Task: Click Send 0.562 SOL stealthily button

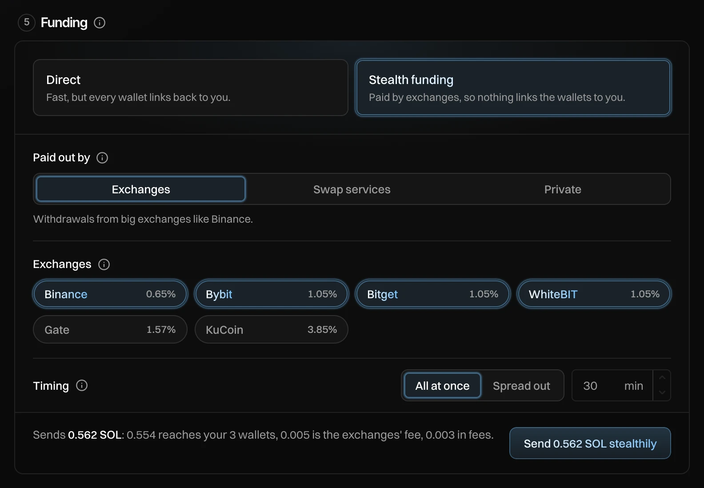Action: pyautogui.click(x=590, y=443)
